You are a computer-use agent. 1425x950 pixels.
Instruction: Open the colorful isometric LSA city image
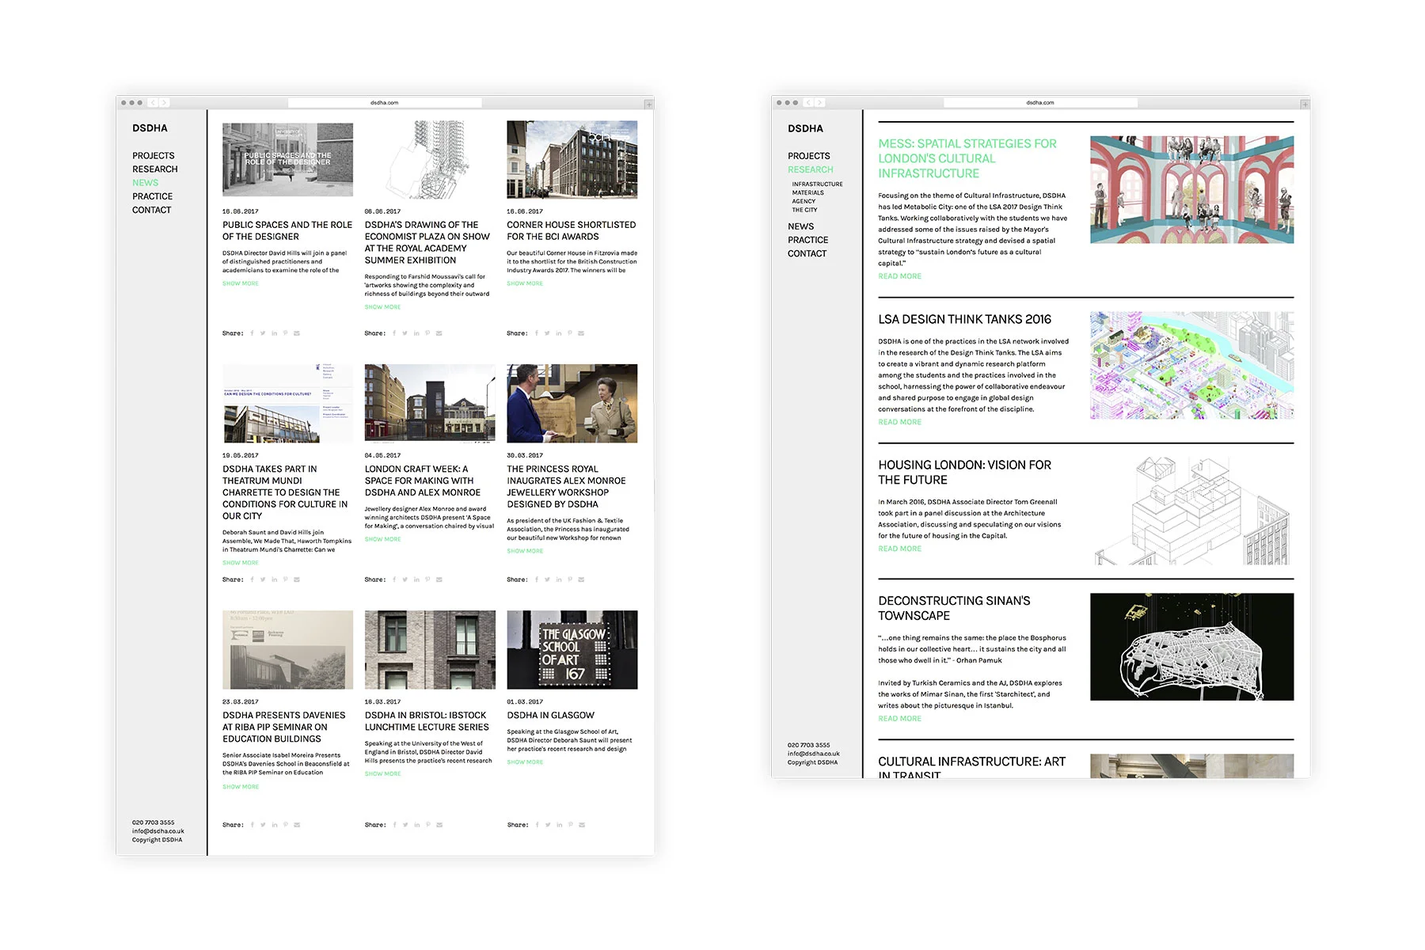pos(1192,365)
